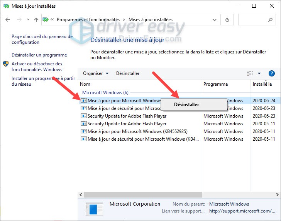
Task: Open the Organiser dropdown menu
Action: coord(96,73)
